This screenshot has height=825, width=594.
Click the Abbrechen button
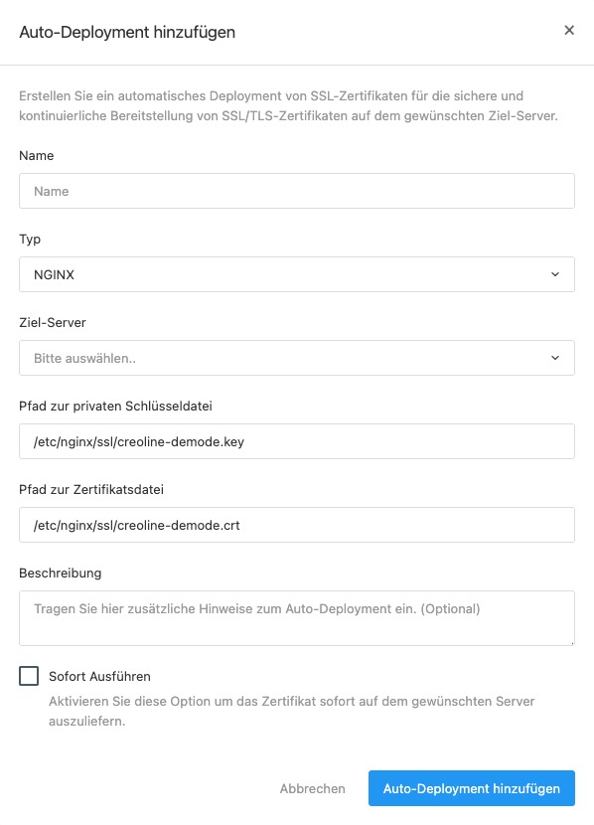point(312,788)
